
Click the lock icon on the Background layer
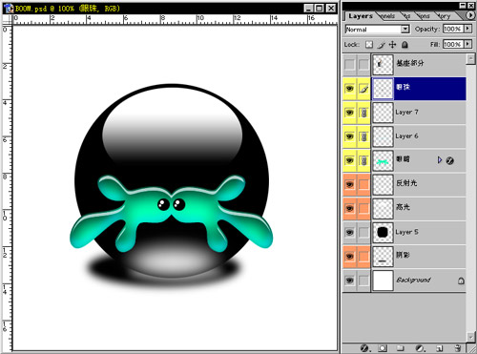(461, 281)
